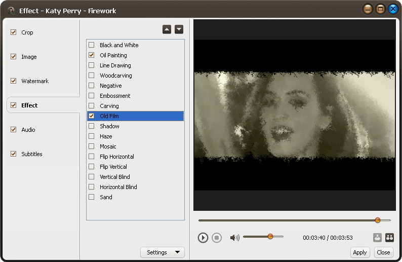Take a snapshot of the preview
Screen dimensions: 402x262
coord(377,238)
